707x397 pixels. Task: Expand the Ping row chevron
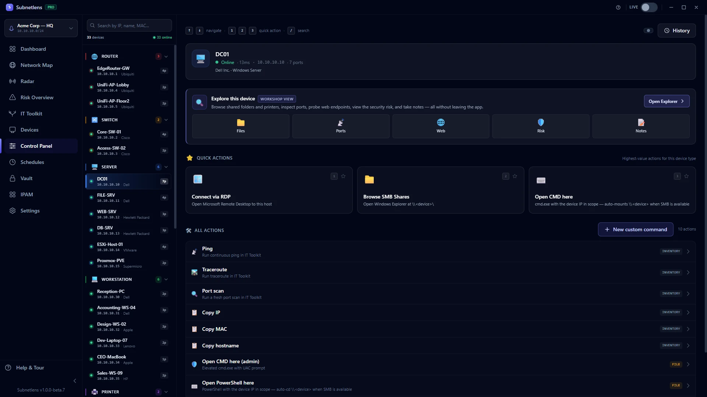(688, 251)
